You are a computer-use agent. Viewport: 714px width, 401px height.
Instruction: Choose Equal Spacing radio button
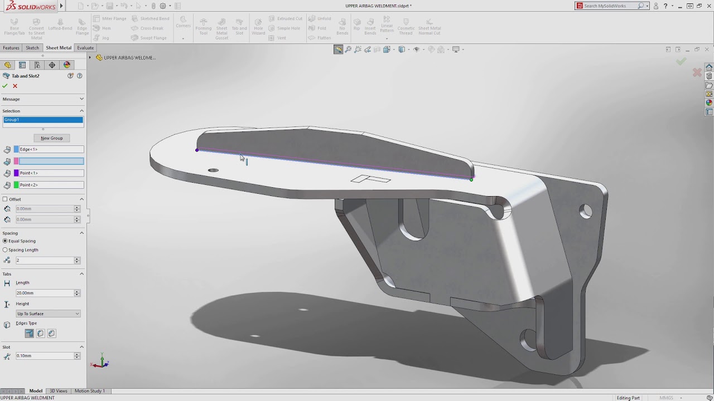click(5, 241)
